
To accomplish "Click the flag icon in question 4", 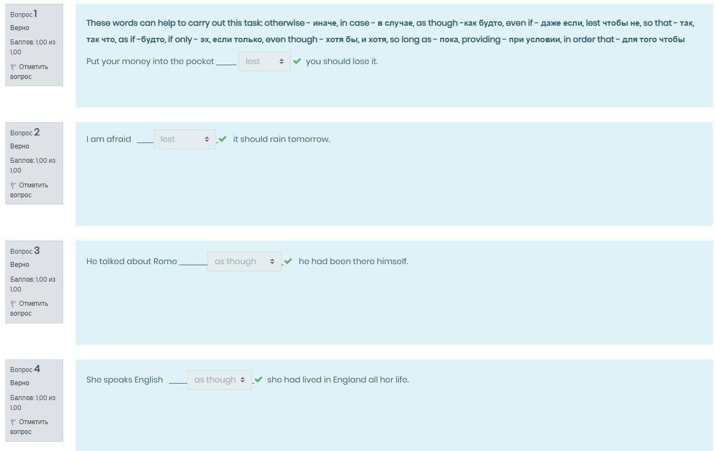I will pyautogui.click(x=13, y=422).
